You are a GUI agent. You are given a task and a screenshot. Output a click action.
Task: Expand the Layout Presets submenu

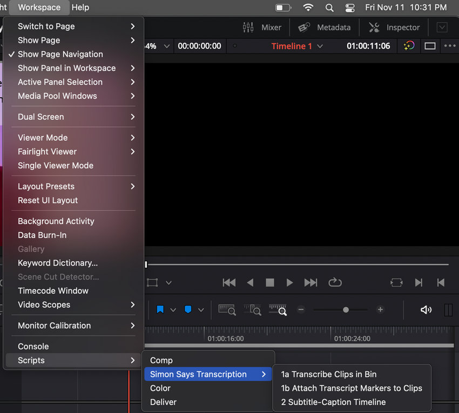(73, 186)
